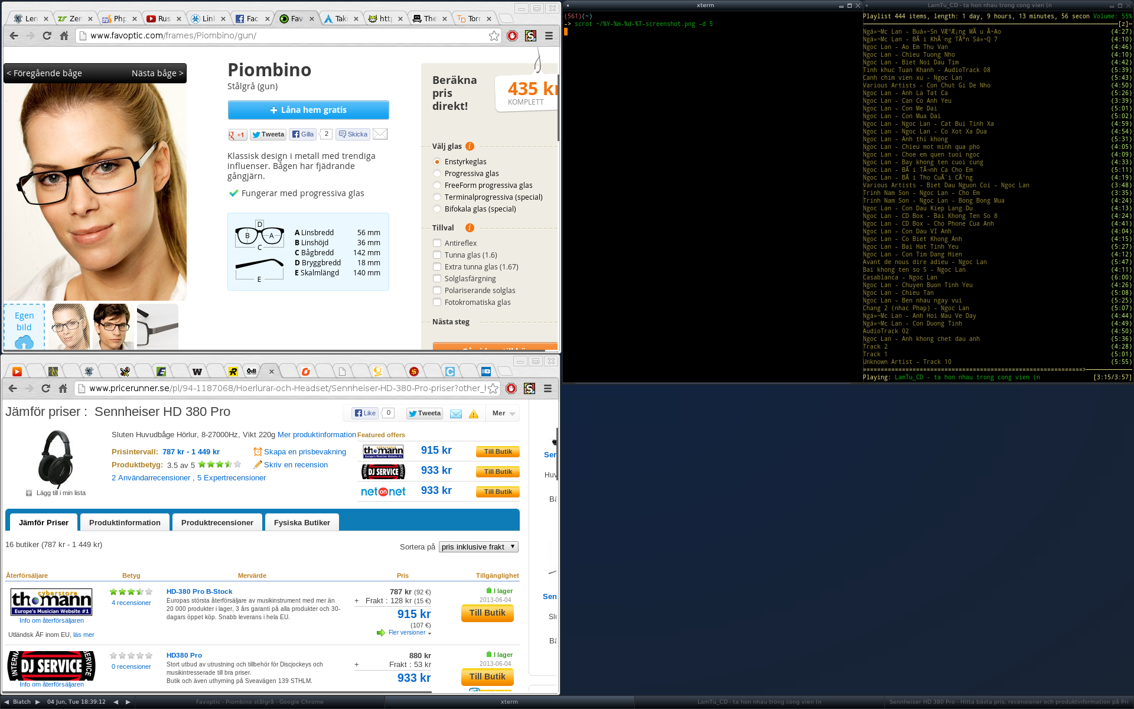Screen dimensions: 1134x709
Task: Open AdBlock extension in pricerunner window
Action: click(x=511, y=388)
